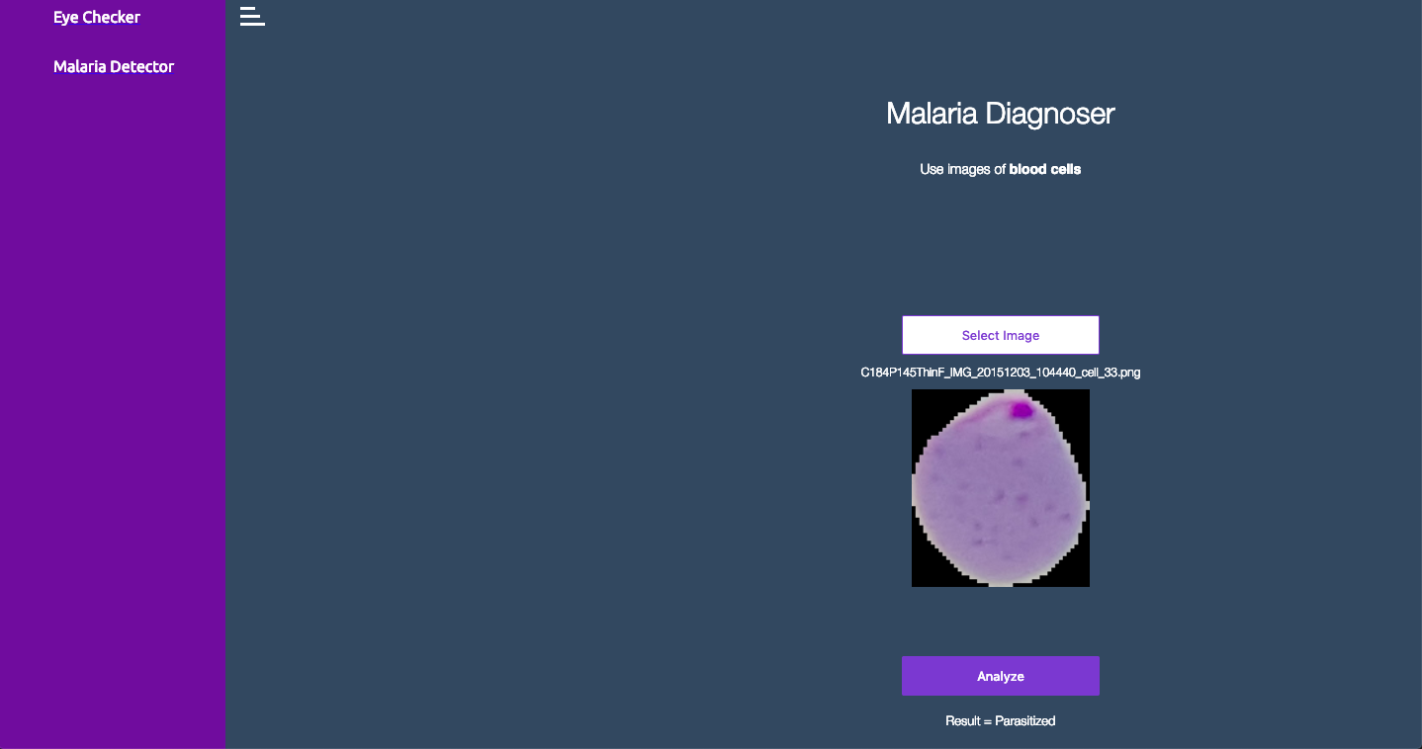Click the Result = Parasitized text
The image size is (1422, 749).
tap(1000, 720)
